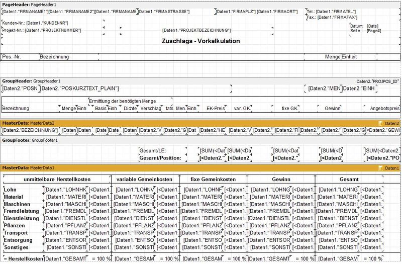The height and width of the screenshot is (264, 402).
Task: Select the bold Daten2 "PO field in GroupFooter1
Action: 383,158
